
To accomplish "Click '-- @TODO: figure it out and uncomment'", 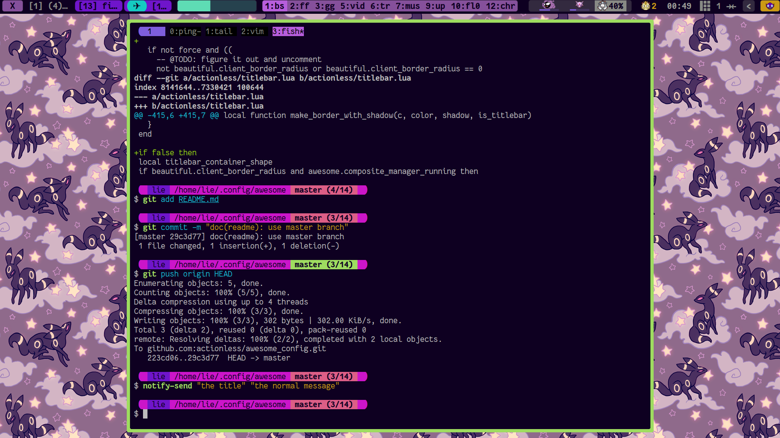I will tap(239, 59).
